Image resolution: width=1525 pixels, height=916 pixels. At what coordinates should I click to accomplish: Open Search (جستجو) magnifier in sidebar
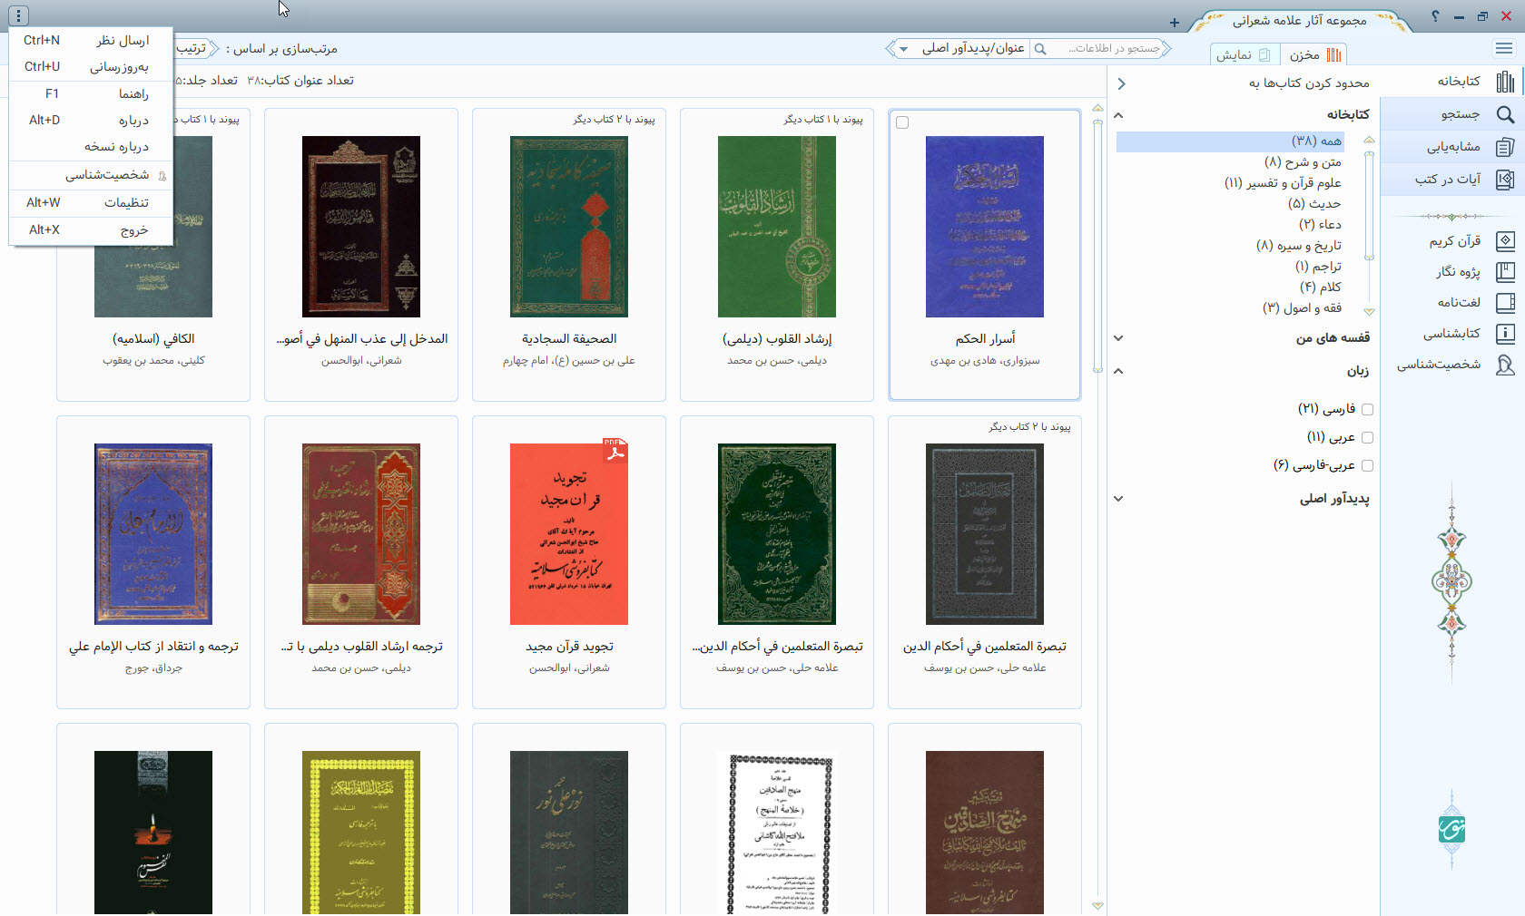[1505, 114]
